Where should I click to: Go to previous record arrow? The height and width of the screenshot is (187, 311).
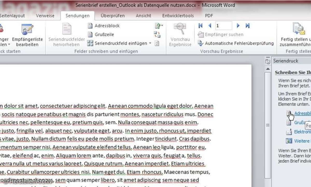pyautogui.click(x=210, y=25)
